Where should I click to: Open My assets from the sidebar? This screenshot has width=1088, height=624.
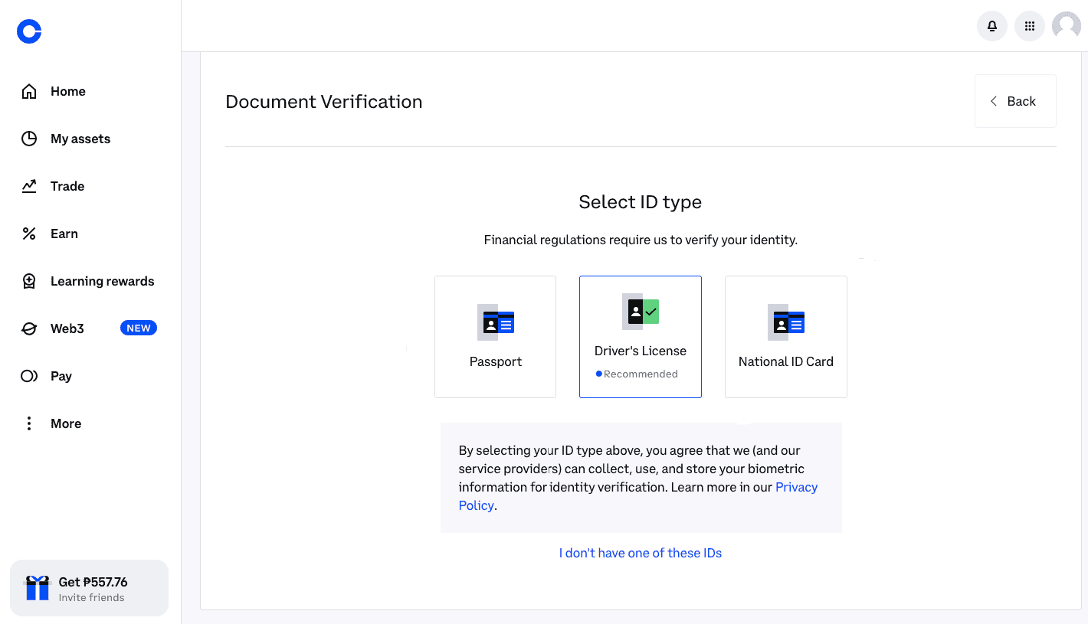point(28,139)
